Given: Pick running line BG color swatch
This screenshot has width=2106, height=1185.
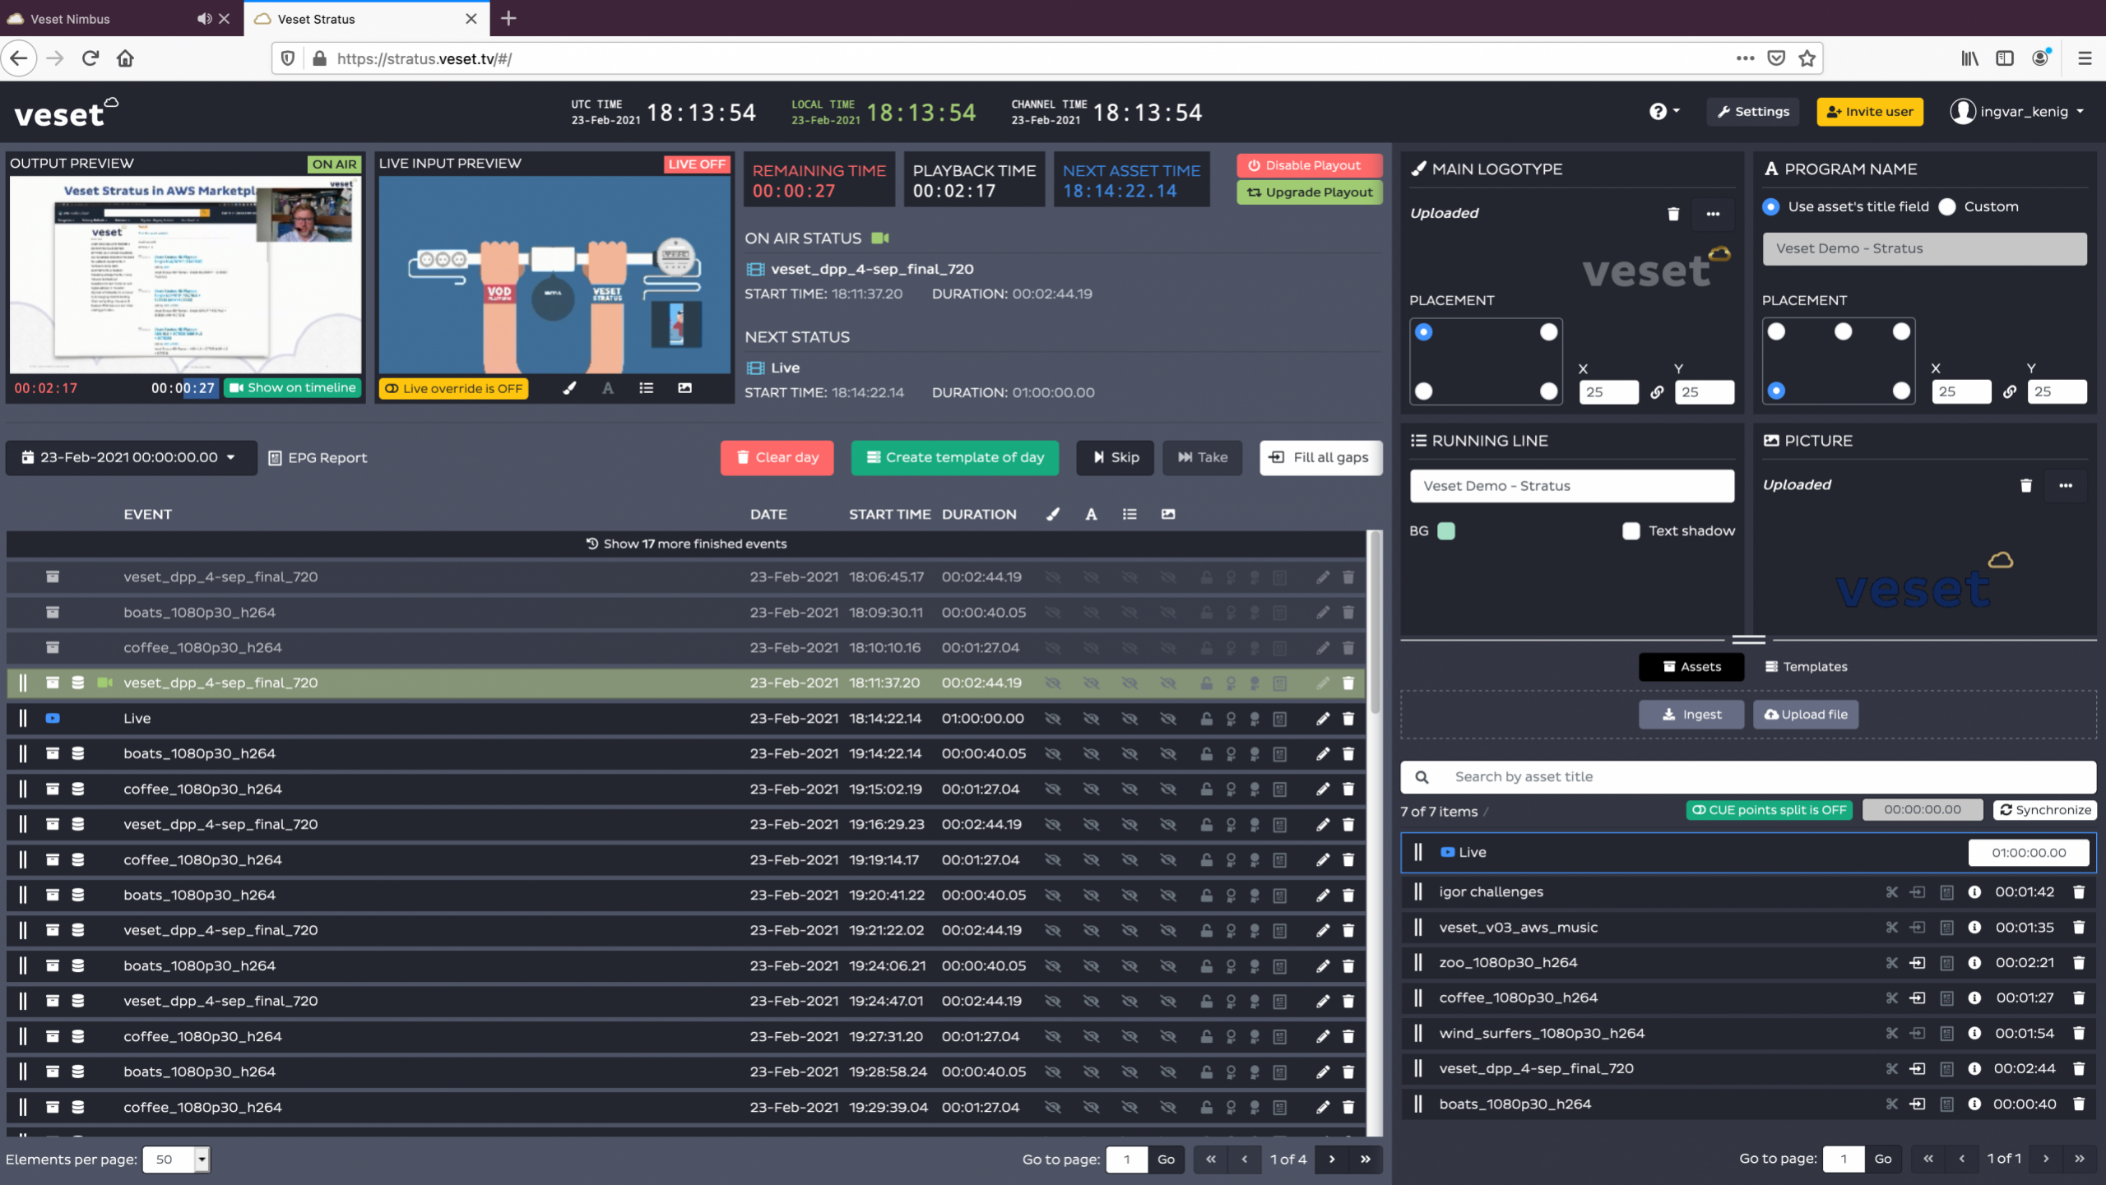Looking at the screenshot, I should (x=1445, y=531).
